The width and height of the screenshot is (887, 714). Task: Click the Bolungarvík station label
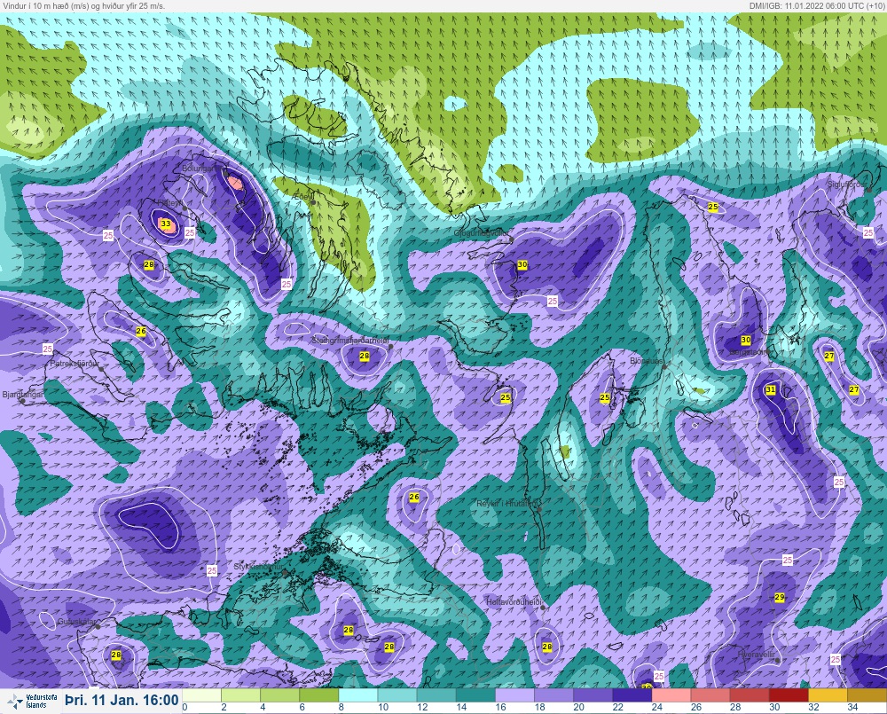tap(204, 169)
